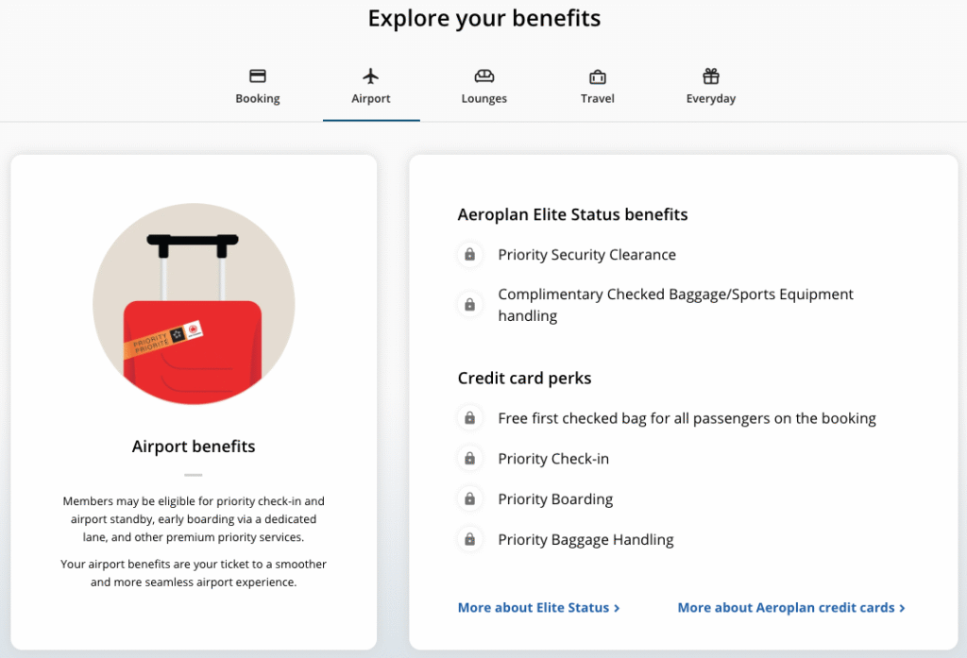
Task: Follow More about Aeroplan credit cards link
Action: 786,608
